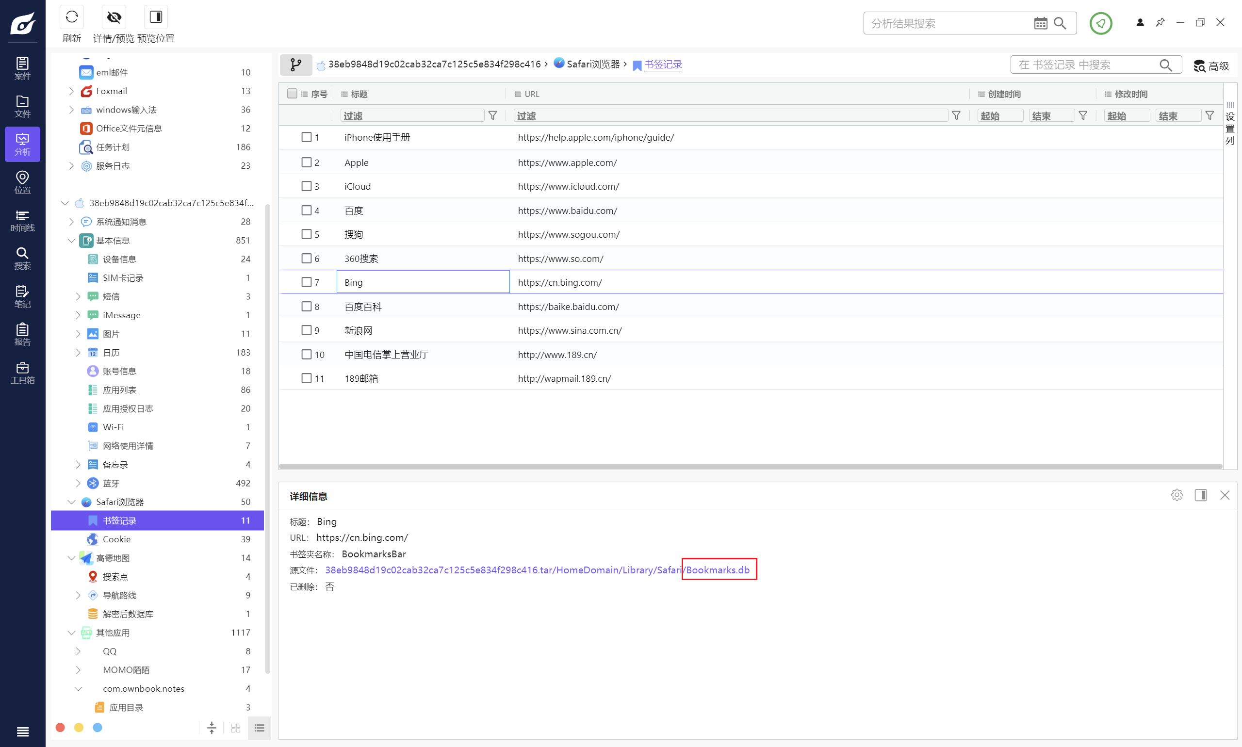This screenshot has width=1242, height=747.
Task: Toggle the 详情/预览 eye icon
Action: pyautogui.click(x=114, y=17)
